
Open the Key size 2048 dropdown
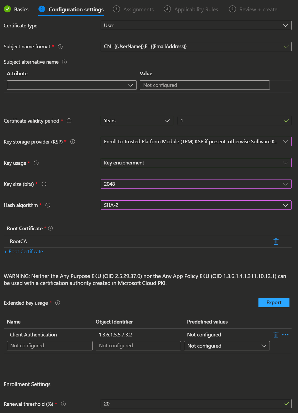196,184
